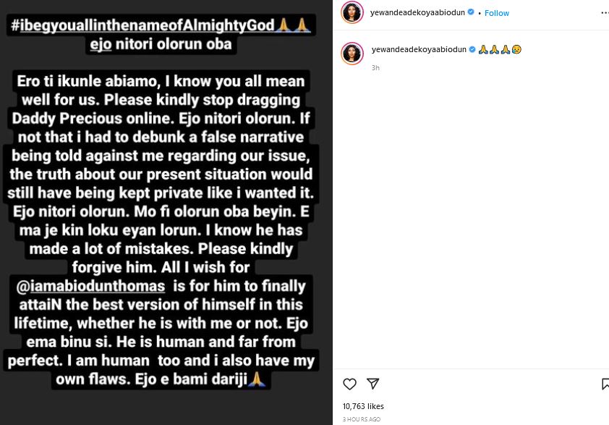View the 10,763 likes list
The image size is (609, 425).
point(363,406)
